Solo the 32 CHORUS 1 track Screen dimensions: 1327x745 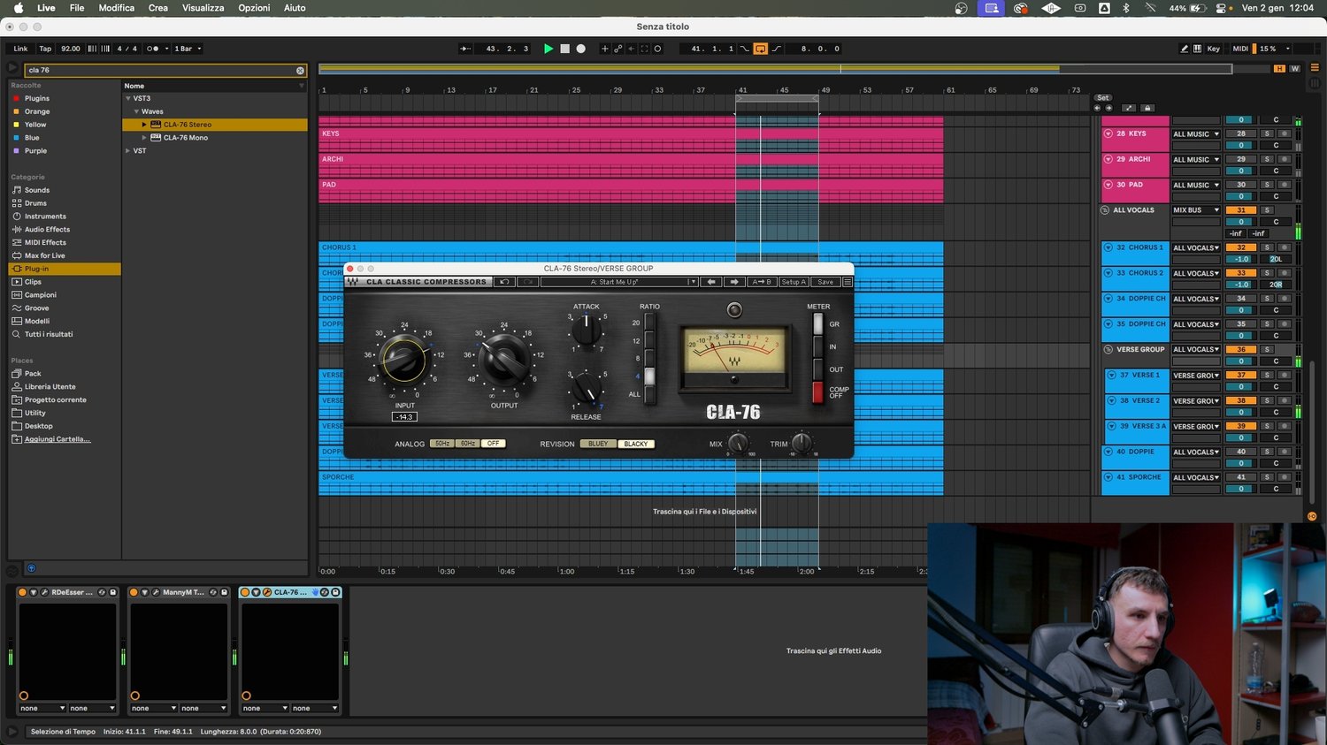(1267, 247)
